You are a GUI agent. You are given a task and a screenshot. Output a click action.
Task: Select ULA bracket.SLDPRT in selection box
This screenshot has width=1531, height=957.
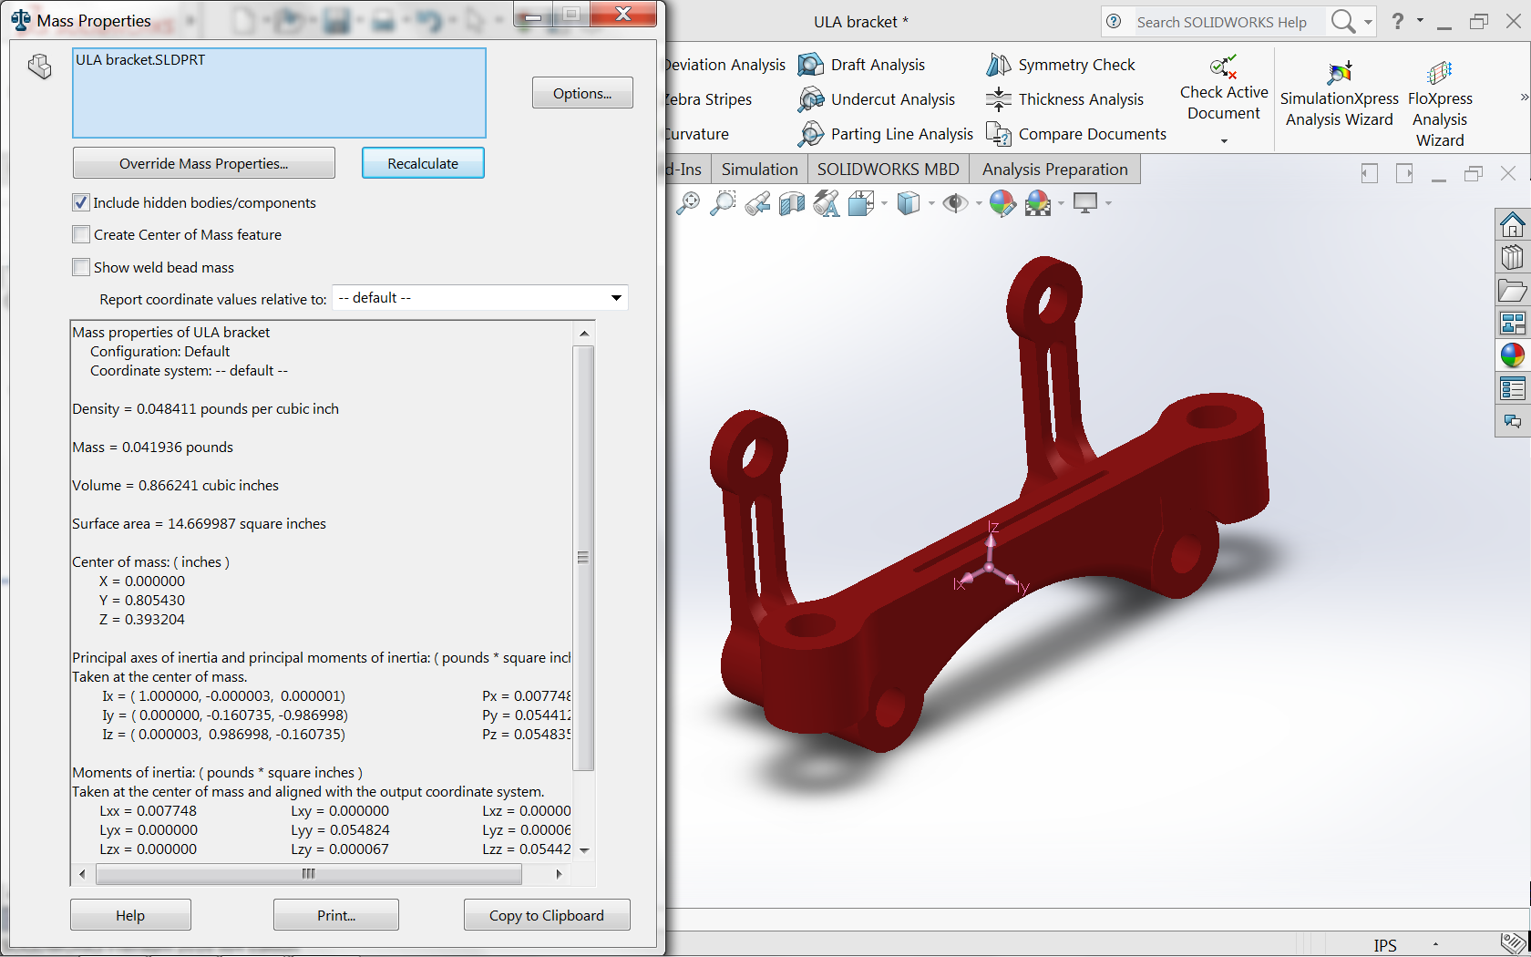(x=141, y=60)
